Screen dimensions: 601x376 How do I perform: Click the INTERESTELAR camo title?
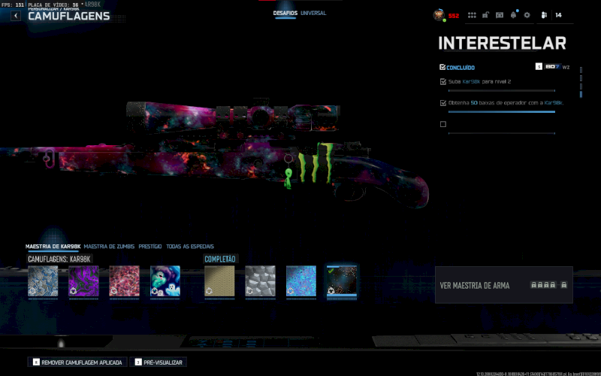tap(502, 44)
